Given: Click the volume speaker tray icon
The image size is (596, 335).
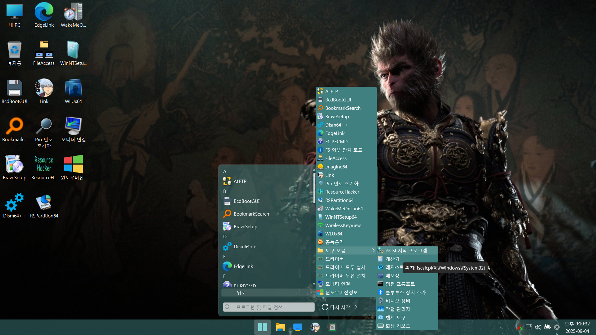Looking at the screenshot, I should pyautogui.click(x=538, y=327).
